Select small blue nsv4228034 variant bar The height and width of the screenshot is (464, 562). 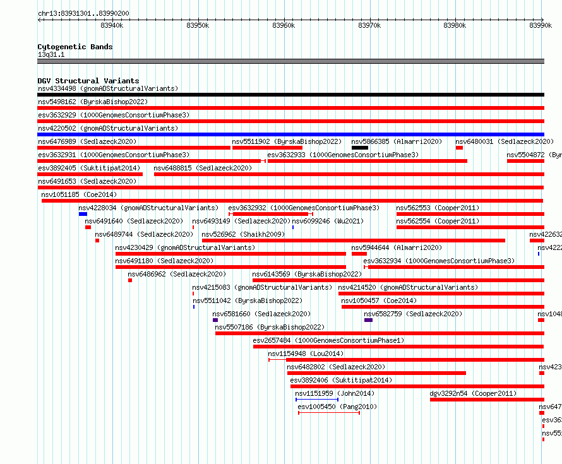tap(83, 214)
